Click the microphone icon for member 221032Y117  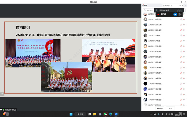181,89
